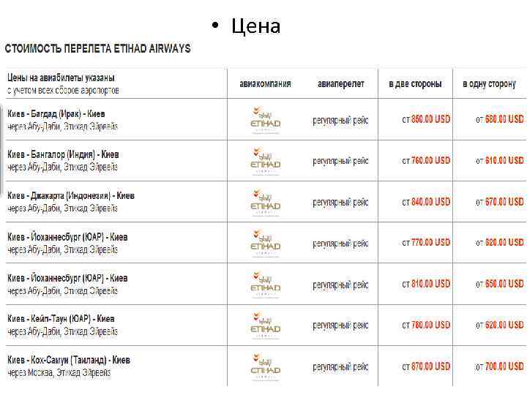
Task: Open the Киев - Багдад (Ирак) - Киев route
Action: (x=56, y=114)
